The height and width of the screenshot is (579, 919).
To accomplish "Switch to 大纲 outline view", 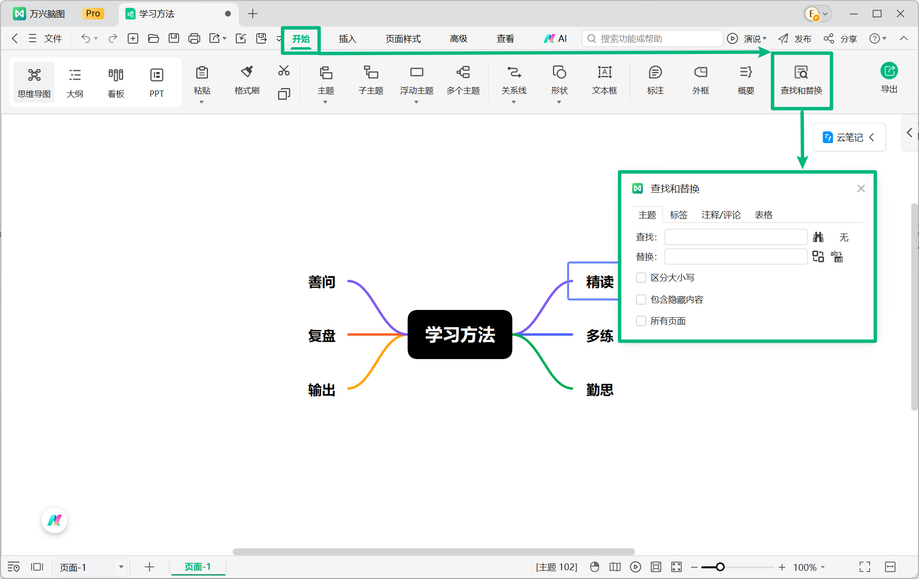I will coord(75,82).
